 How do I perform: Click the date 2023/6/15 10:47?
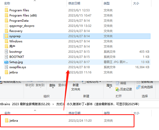click(80, 15)
